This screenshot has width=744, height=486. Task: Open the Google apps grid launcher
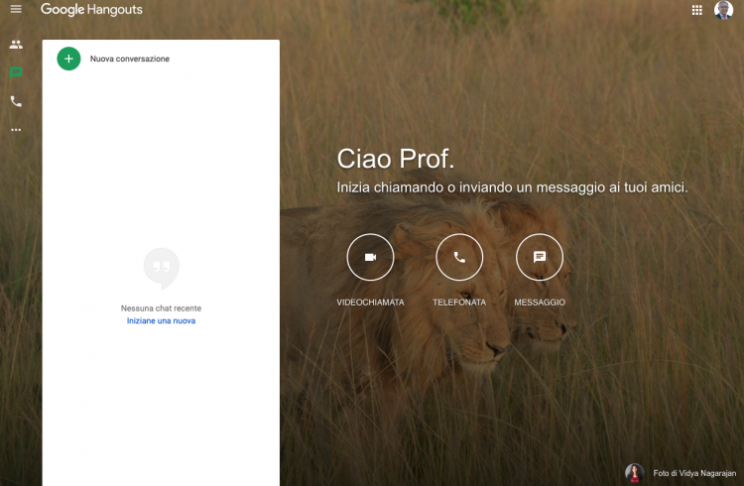696,10
